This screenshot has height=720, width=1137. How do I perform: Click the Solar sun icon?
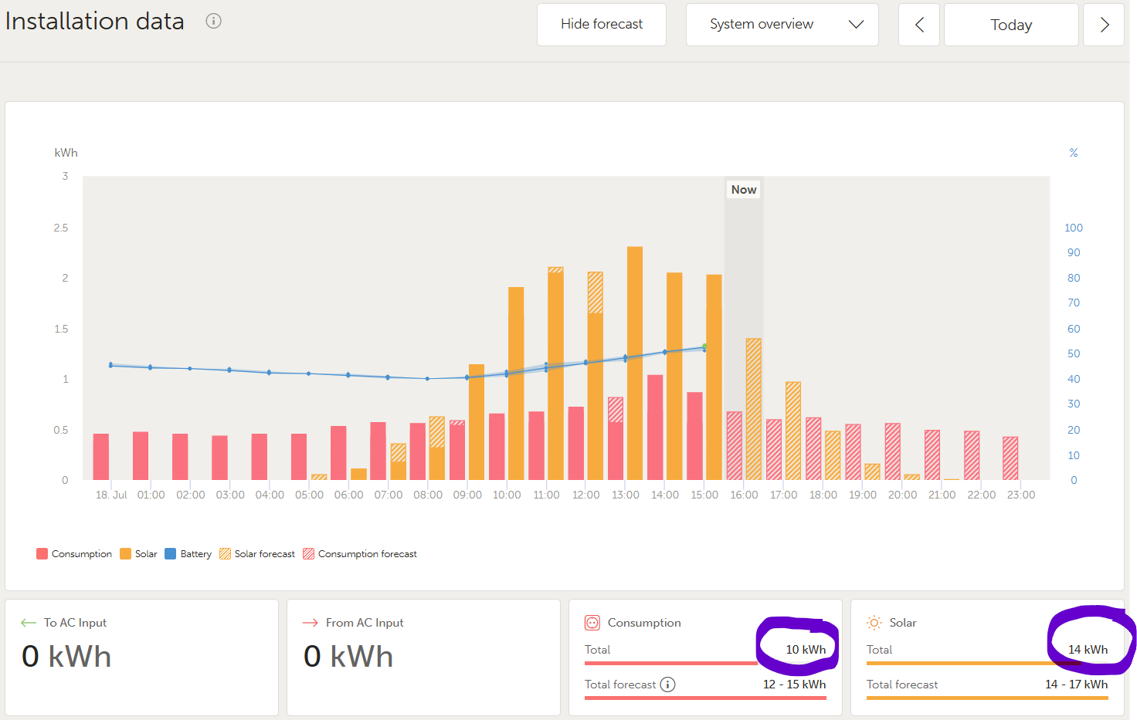coord(874,623)
